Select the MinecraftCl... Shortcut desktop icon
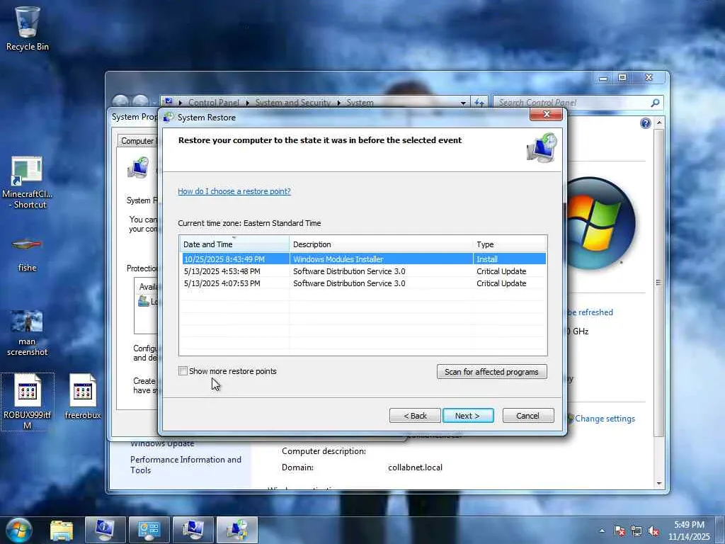Viewport: 725px width, 544px height. pyautogui.click(x=28, y=182)
